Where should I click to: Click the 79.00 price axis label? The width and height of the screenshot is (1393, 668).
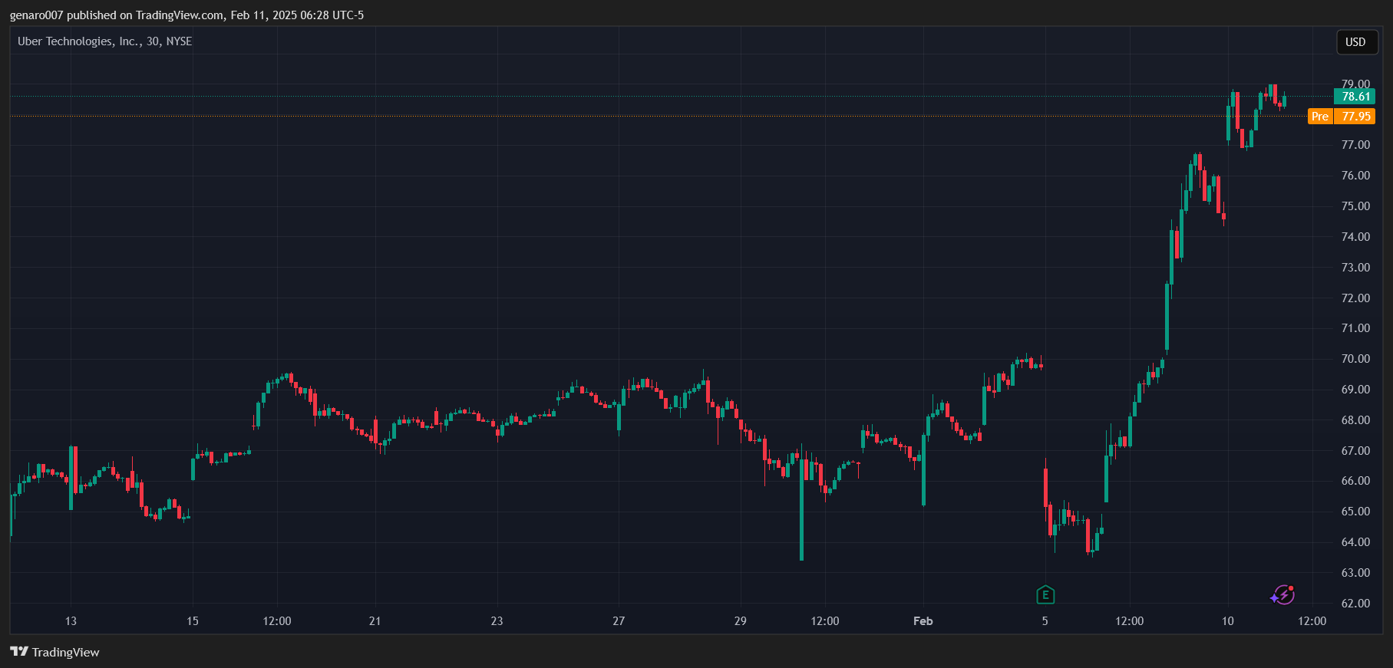(1355, 84)
